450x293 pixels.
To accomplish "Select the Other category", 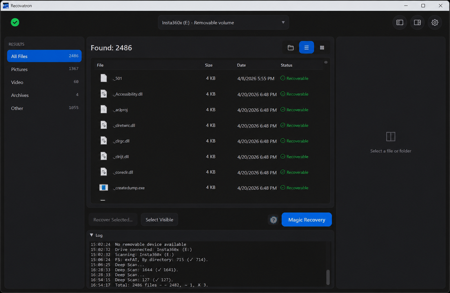I will 44,108.
